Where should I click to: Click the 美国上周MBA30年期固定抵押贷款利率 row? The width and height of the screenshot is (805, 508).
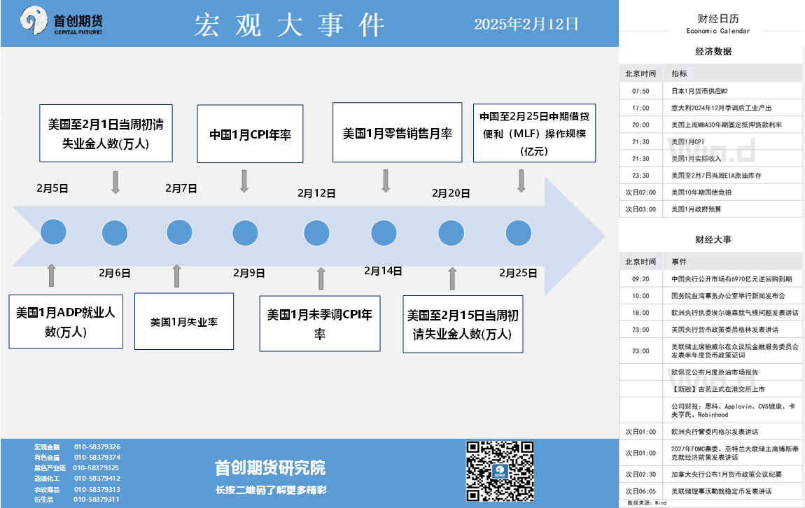pyautogui.click(x=710, y=125)
